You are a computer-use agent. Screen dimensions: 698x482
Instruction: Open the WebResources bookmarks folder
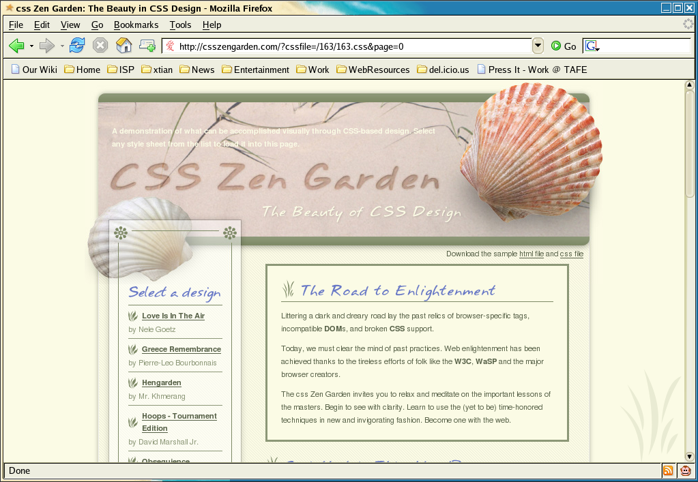(x=373, y=70)
